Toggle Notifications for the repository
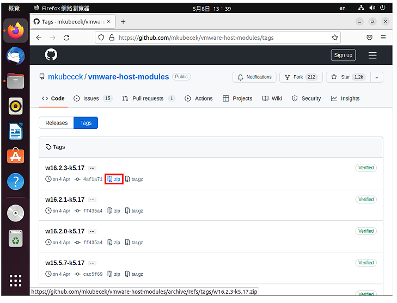Viewport: 397px width, 303px height. click(254, 77)
